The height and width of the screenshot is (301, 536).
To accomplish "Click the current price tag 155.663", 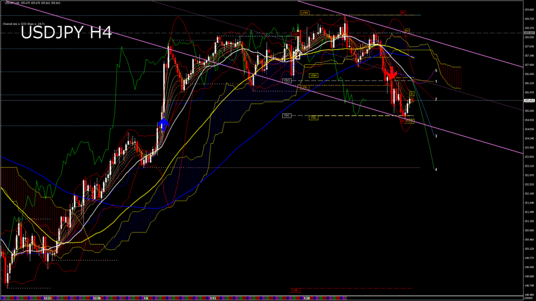I will point(529,100).
